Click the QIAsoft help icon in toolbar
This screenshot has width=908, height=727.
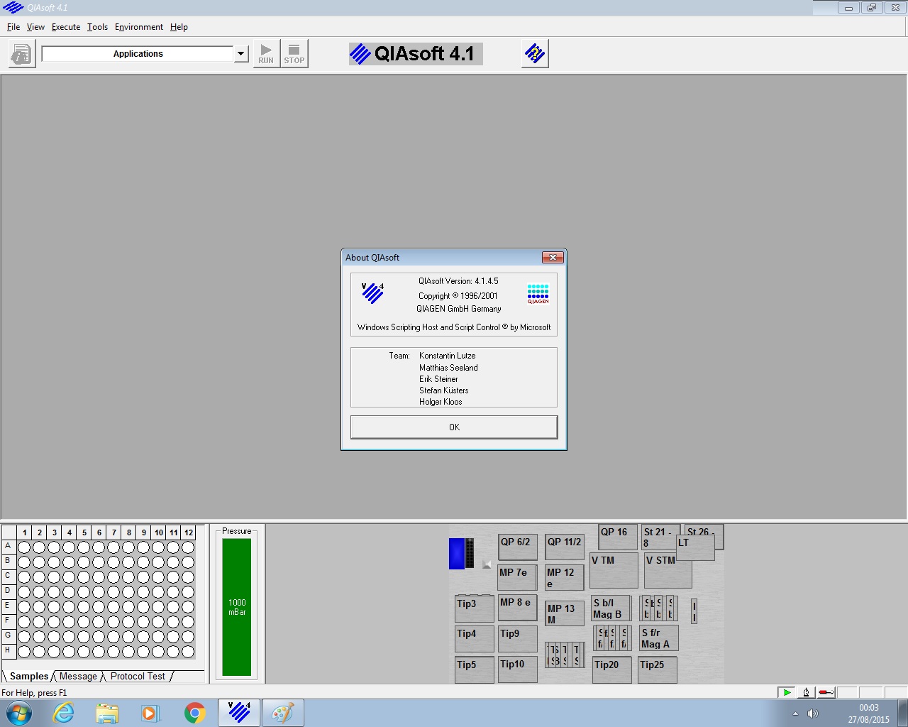click(x=535, y=54)
